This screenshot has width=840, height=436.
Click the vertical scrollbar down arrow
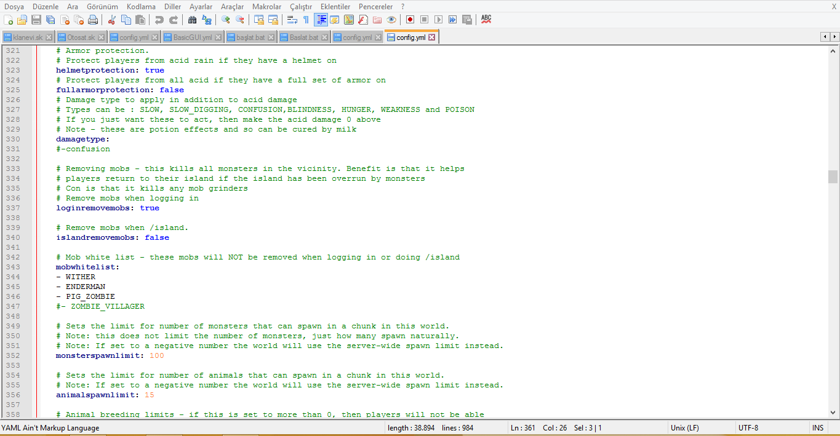point(833,412)
